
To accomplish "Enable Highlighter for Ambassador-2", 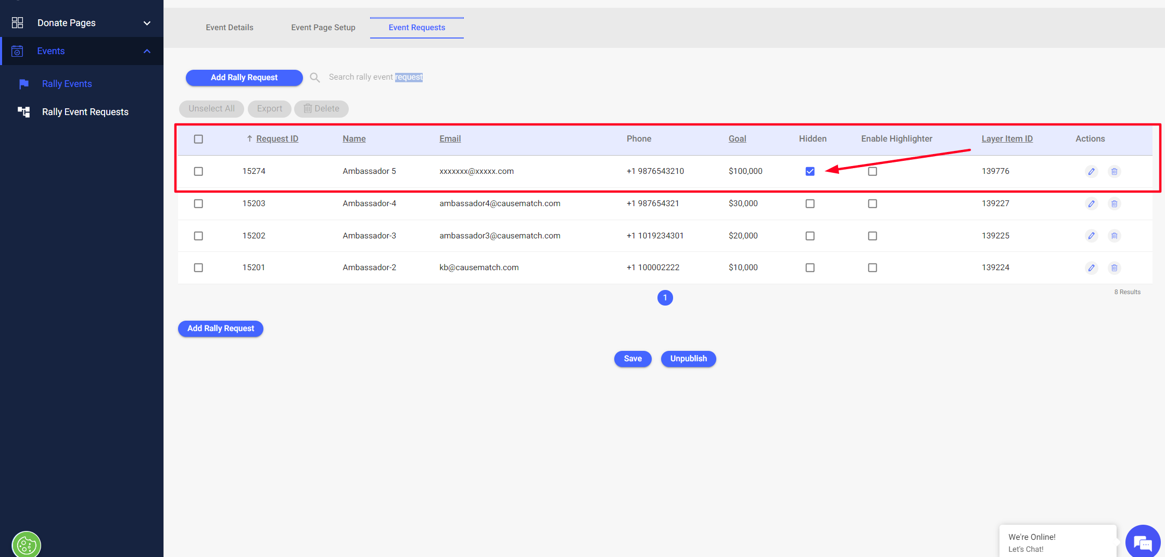I will coord(872,268).
